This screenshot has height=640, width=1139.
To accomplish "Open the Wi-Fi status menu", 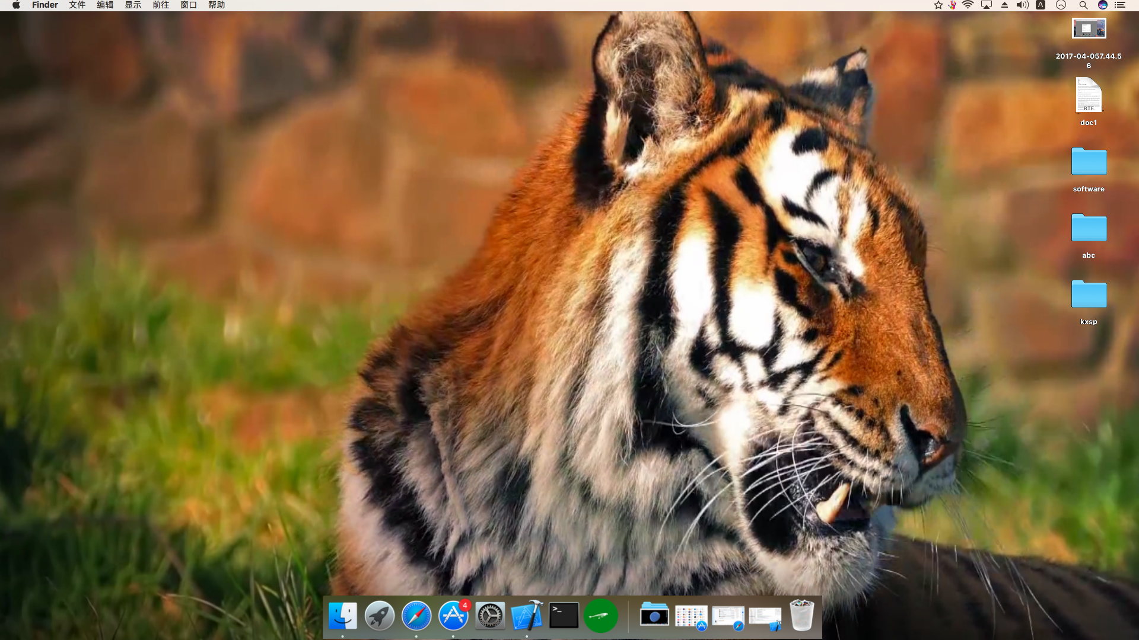I will click(x=968, y=5).
